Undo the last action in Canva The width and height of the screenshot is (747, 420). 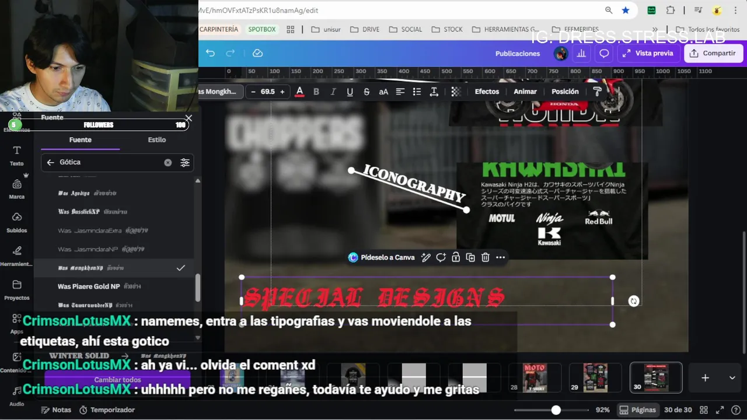click(x=210, y=53)
